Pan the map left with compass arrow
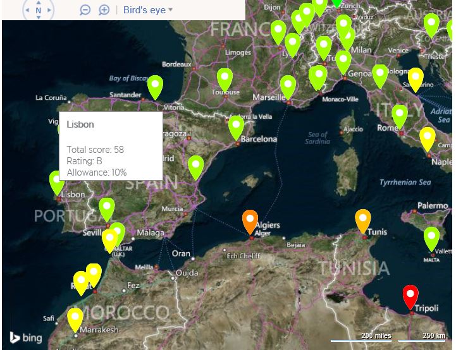 pos(27,10)
